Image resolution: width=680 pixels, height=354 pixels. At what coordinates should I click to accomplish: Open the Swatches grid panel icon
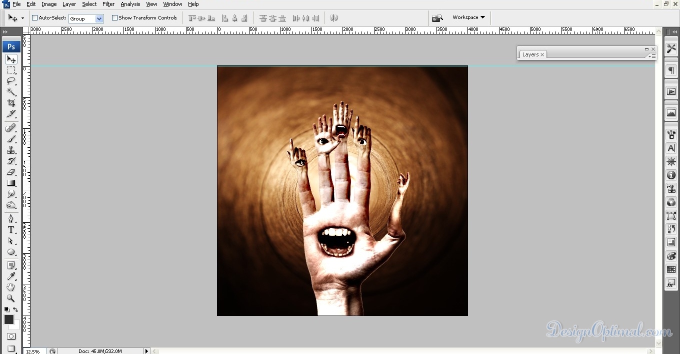click(x=671, y=270)
